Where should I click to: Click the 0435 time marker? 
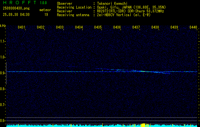(98, 28)
